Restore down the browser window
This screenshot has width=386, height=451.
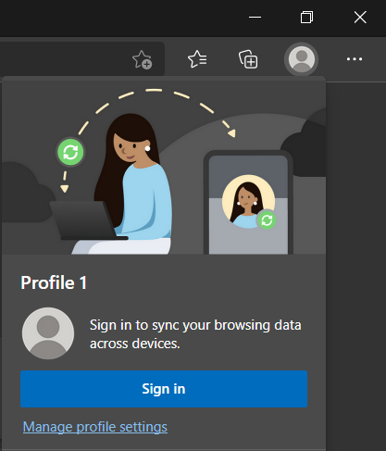tap(306, 18)
